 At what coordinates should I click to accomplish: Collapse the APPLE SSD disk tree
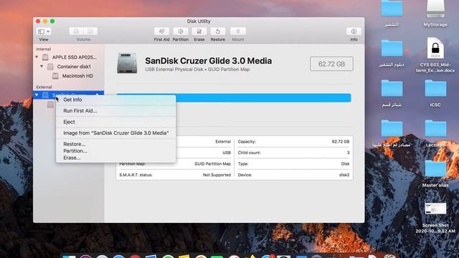pyautogui.click(x=37, y=57)
